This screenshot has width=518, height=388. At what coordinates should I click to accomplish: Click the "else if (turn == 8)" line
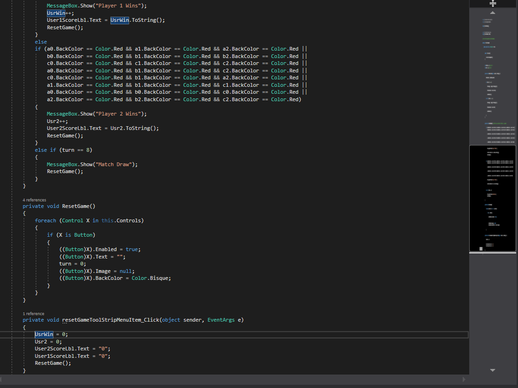pos(64,150)
